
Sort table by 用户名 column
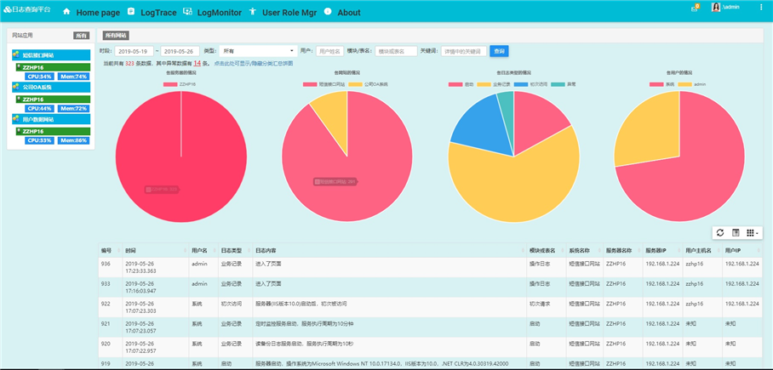click(x=203, y=250)
